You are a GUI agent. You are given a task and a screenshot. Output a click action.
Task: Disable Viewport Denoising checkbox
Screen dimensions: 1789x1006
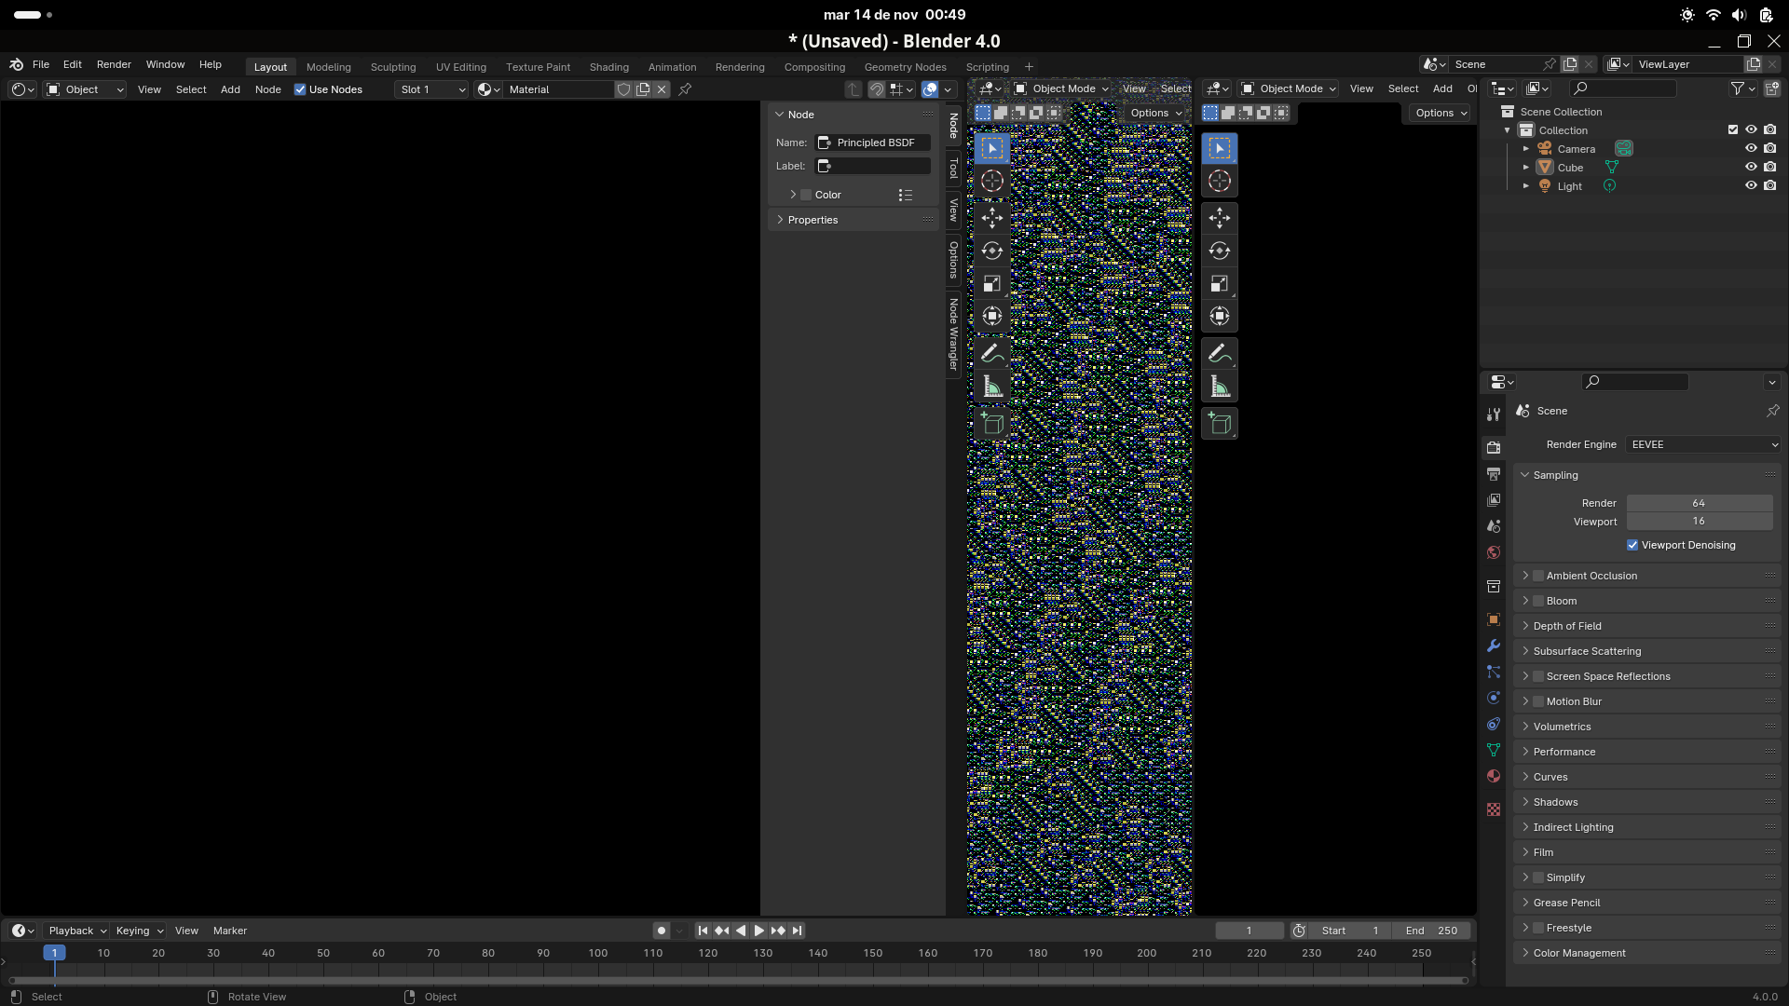pyautogui.click(x=1632, y=545)
